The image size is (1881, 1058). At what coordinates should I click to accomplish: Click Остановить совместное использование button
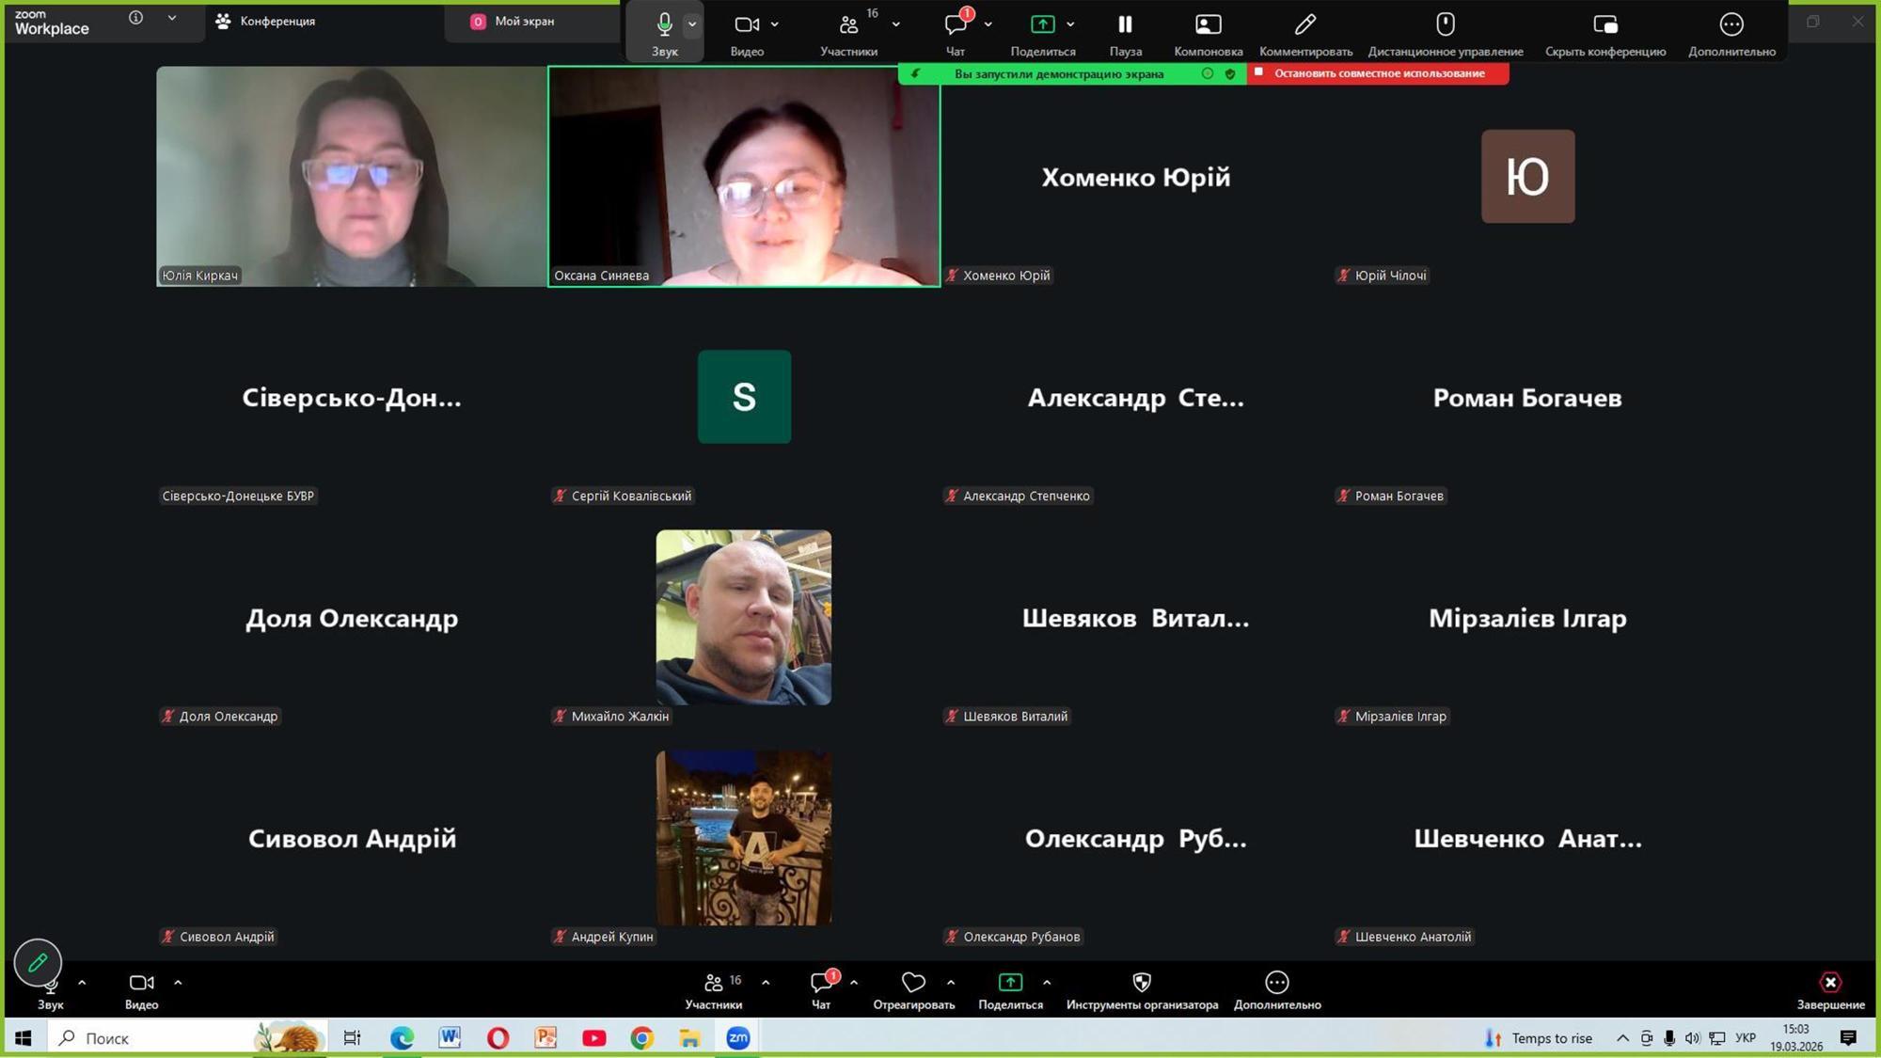(x=1378, y=73)
